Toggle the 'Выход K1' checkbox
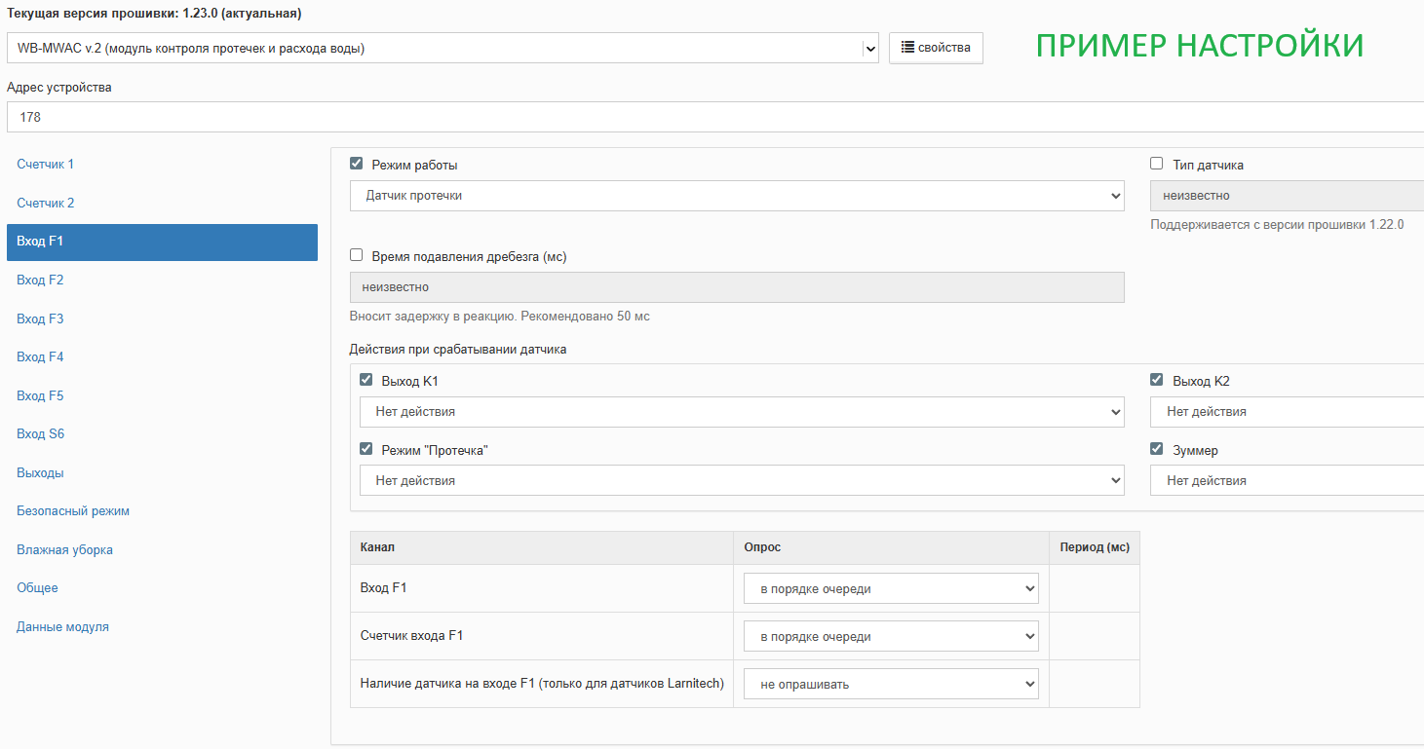Viewport: 1424px width, 749px height. coord(366,381)
